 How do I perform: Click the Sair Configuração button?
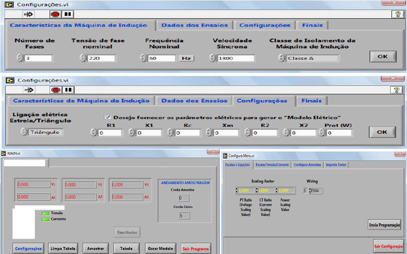pos(388,246)
